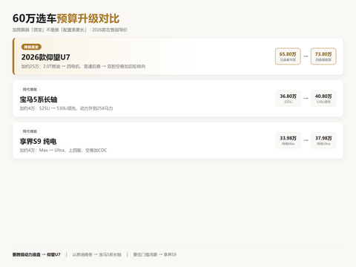Click the 仰望U7 description starting 加约25万
The image size is (356, 267).
pos(83,66)
